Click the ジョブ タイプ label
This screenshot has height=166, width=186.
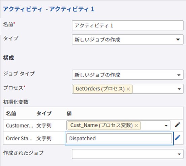click(x=19, y=74)
